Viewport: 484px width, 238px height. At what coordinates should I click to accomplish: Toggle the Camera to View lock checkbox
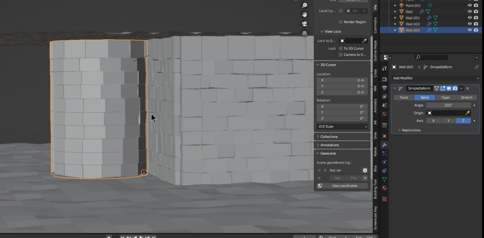point(340,54)
